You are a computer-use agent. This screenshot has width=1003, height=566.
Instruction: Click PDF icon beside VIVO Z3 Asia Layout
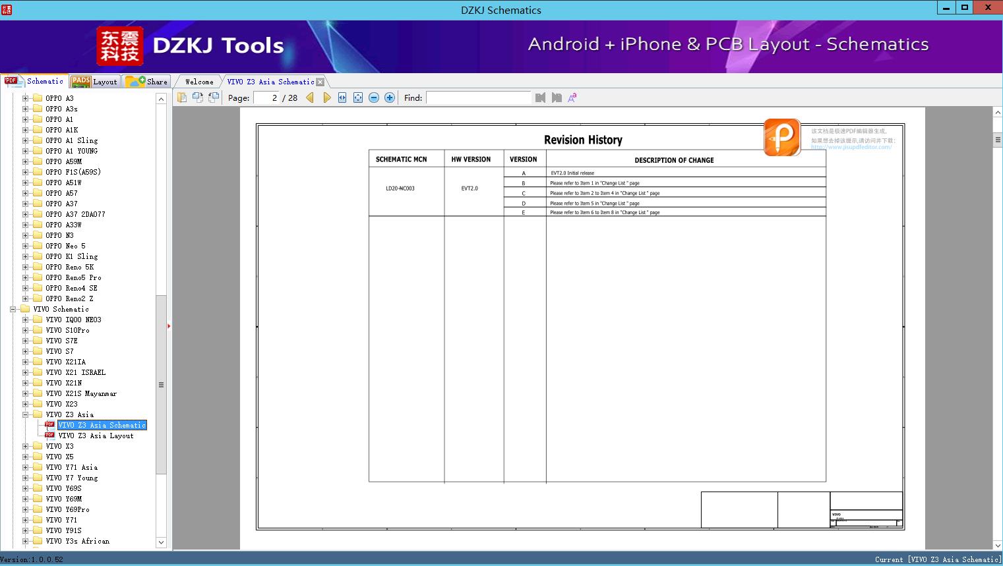pyautogui.click(x=49, y=435)
